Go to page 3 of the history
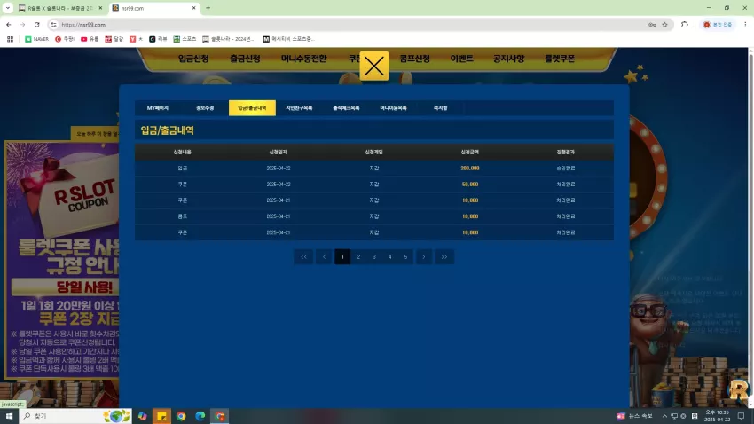 point(374,256)
